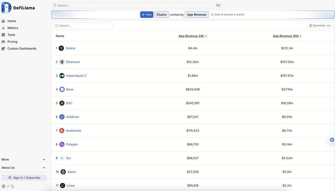Viewport: 335px width, 191px height.
Task: Open Tools in the sidebar
Action: tap(11, 35)
